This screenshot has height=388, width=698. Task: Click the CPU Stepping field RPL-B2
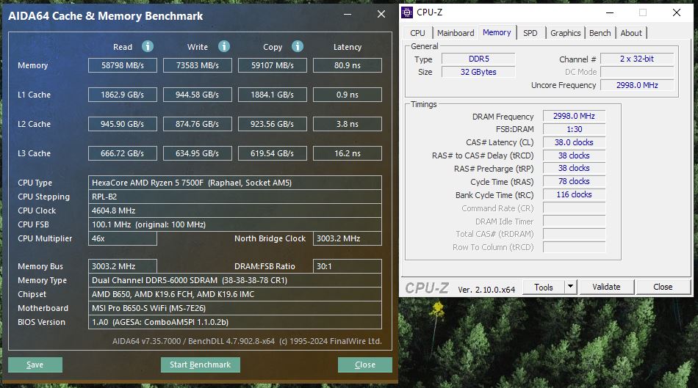pyautogui.click(x=235, y=197)
